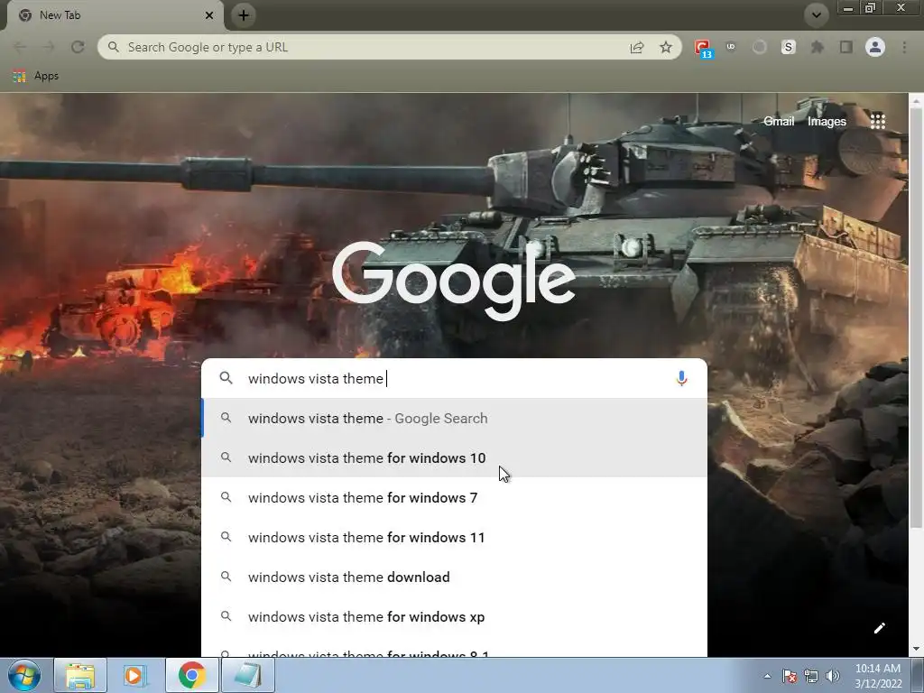Open Chrome three-dot menu
Viewport: 924px width, 693px height.
904,47
